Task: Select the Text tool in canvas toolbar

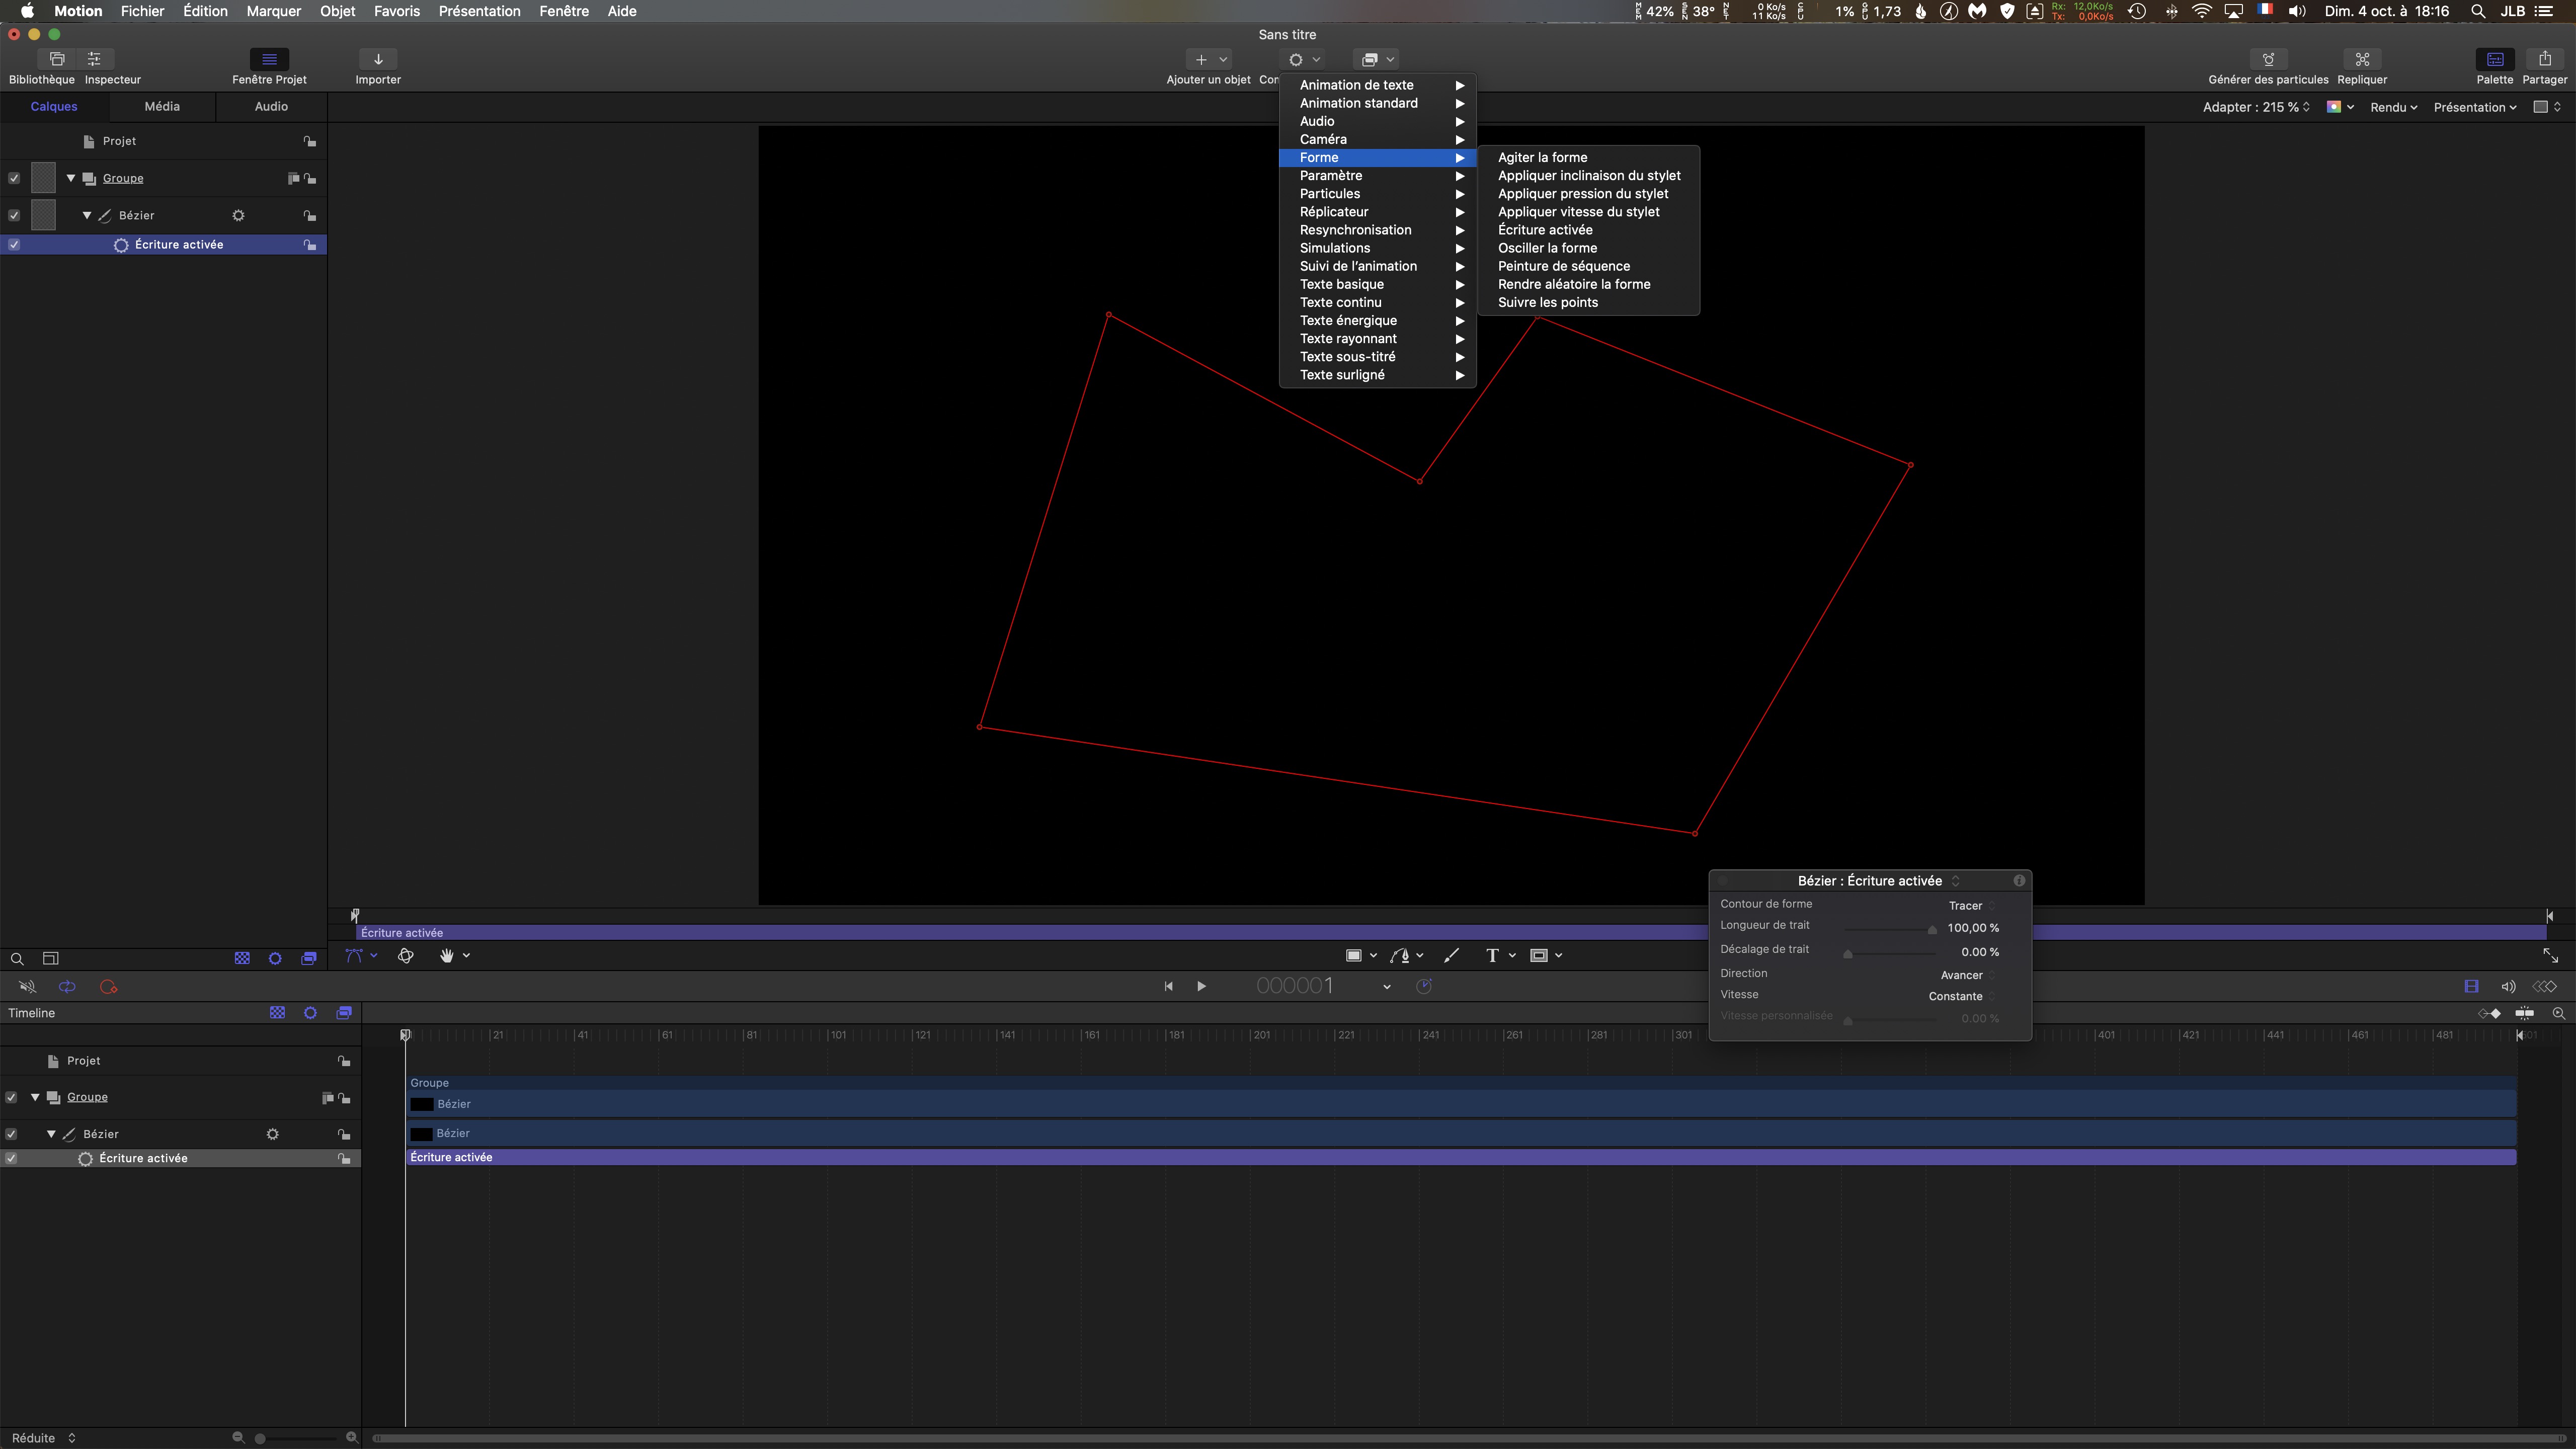Action: (x=1492, y=955)
